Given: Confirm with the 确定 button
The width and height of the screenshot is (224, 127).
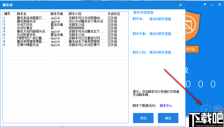Looking at the screenshot, I should tap(168, 118).
